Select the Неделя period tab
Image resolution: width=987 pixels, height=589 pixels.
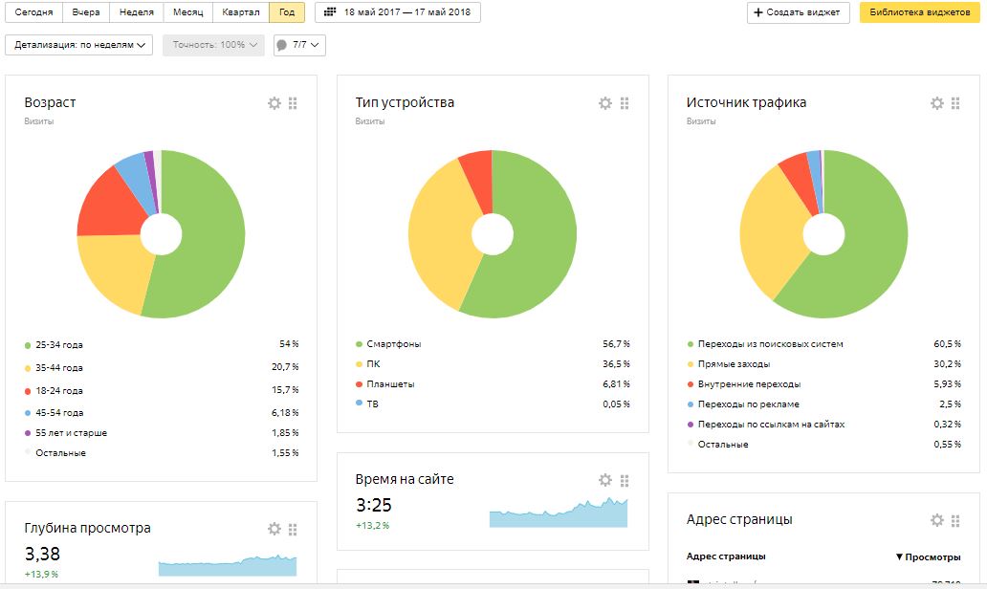137,12
